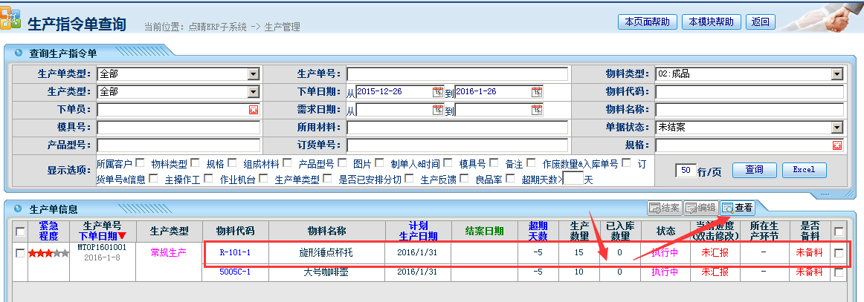This screenshot has height=302, width=864.
Task: Open calendar for 需求日期 end date
Action: coord(537,110)
